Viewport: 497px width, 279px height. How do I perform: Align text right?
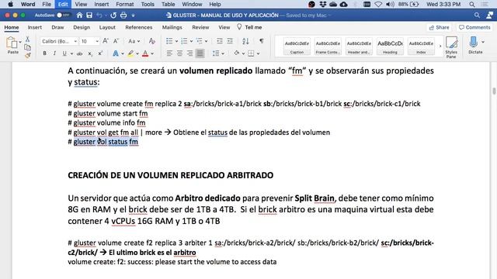point(189,53)
